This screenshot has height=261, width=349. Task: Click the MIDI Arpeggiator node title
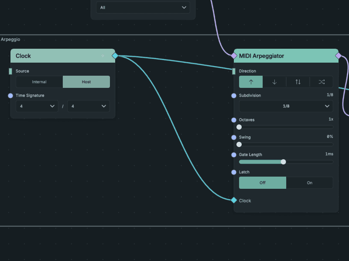point(261,56)
